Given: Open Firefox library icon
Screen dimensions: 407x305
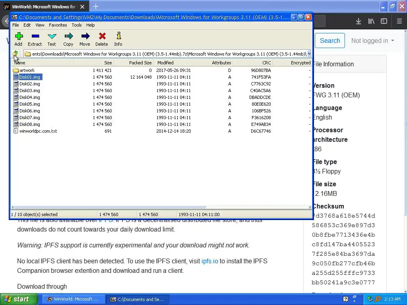Looking at the screenshot, I should click(x=371, y=21).
